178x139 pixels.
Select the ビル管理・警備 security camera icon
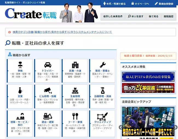pyautogui.click(x=48, y=90)
